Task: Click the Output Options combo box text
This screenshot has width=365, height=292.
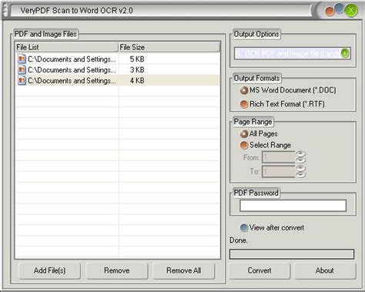Action: [288, 53]
